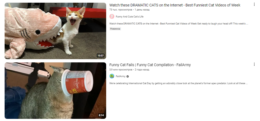Viewport: 260px width, 121px height.
Task: Click the 8:14 duration badge
Action: 101,115
